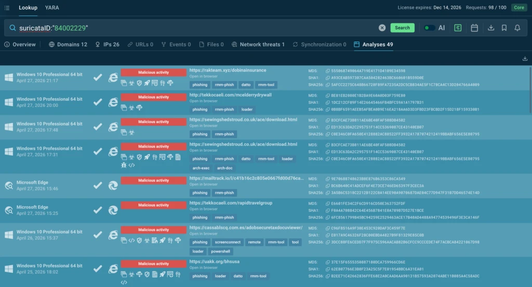Click Malicious activity label on uakk.org row
This screenshot has height=287, width=532.
click(x=153, y=263)
